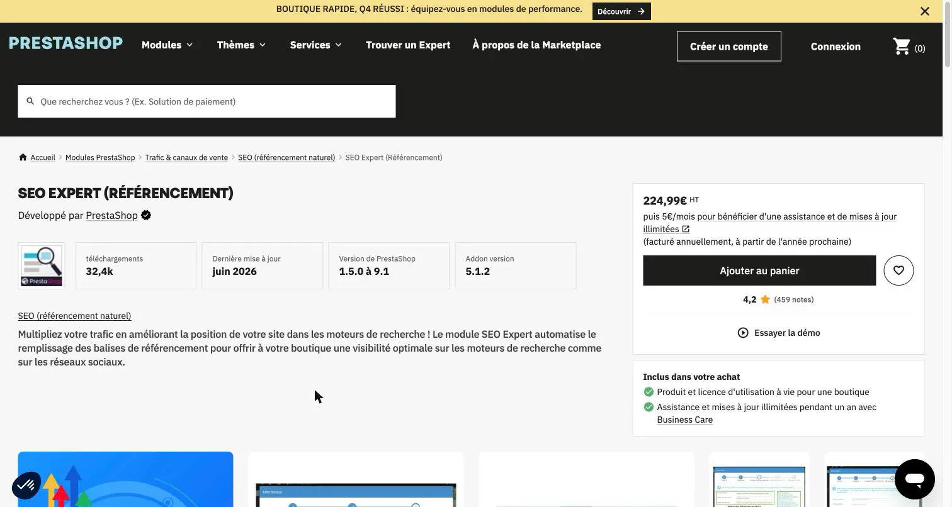
Task: Click Créer un compte button
Action: [729, 47]
